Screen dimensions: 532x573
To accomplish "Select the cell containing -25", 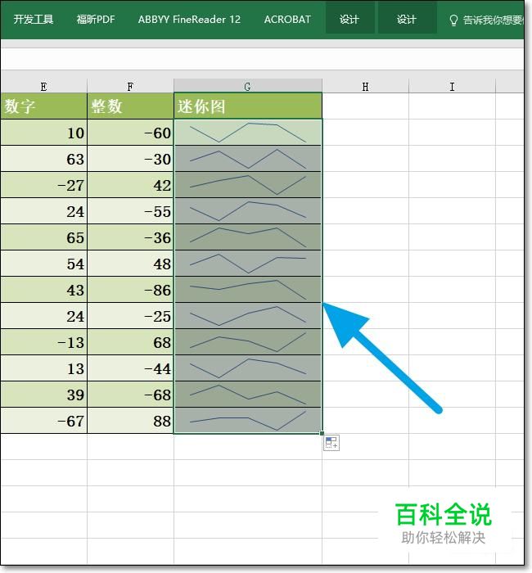I will tap(130, 316).
